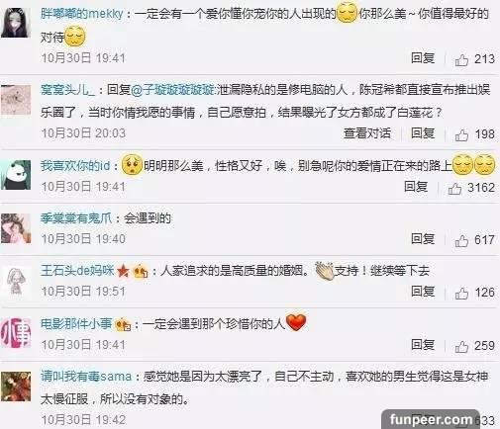The image size is (500, 429).
Task: Open 胖嘟嘟的mekky's profile avatar
Action: pyautogui.click(x=16, y=22)
